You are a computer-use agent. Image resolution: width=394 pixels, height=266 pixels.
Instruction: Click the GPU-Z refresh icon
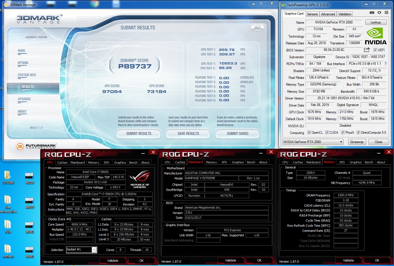[379, 12]
